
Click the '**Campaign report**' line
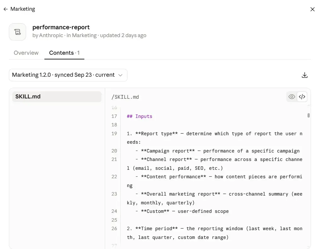pyautogui.click(x=217, y=151)
